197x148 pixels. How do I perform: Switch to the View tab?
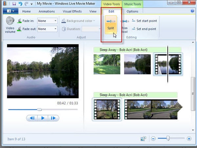[93, 11]
